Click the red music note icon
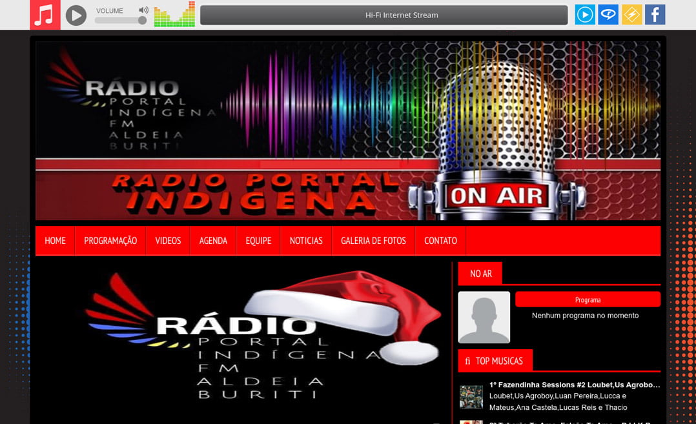This screenshot has height=424, width=696. (x=45, y=15)
